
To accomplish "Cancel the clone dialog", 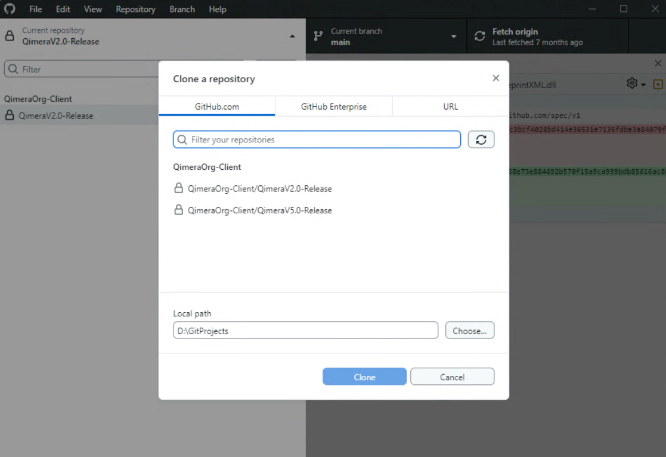I will (452, 376).
